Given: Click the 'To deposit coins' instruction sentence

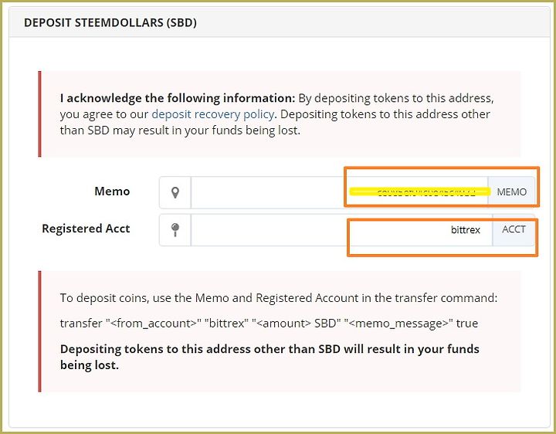Looking at the screenshot, I should (279, 298).
